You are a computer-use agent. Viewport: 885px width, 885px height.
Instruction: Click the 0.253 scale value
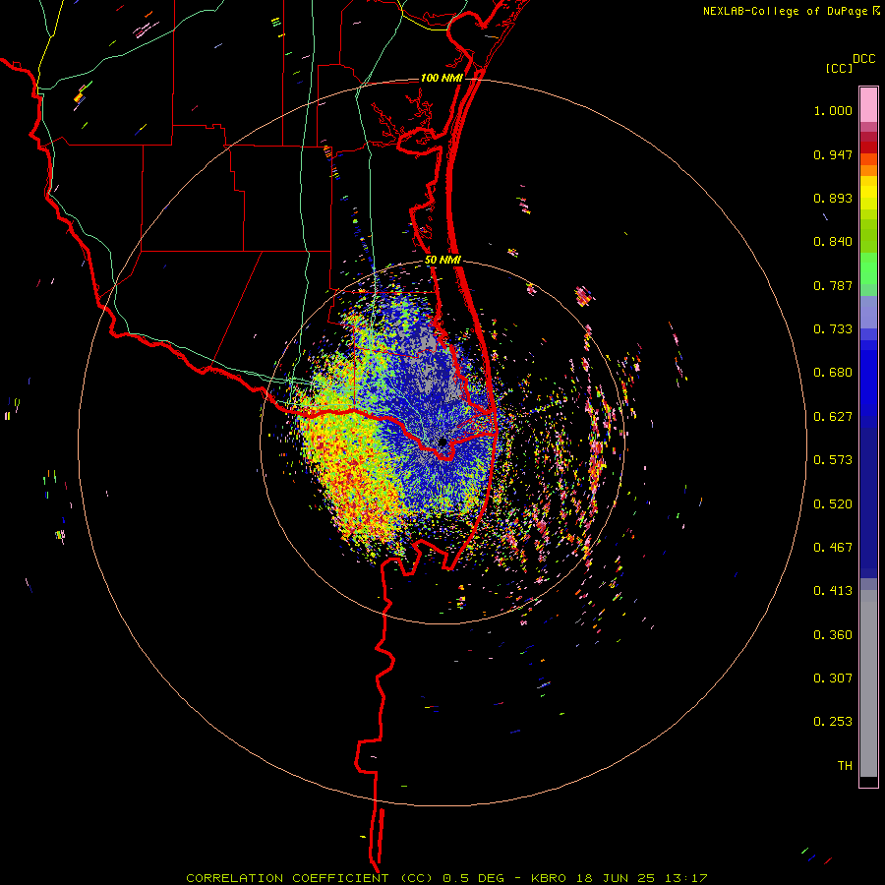(833, 722)
